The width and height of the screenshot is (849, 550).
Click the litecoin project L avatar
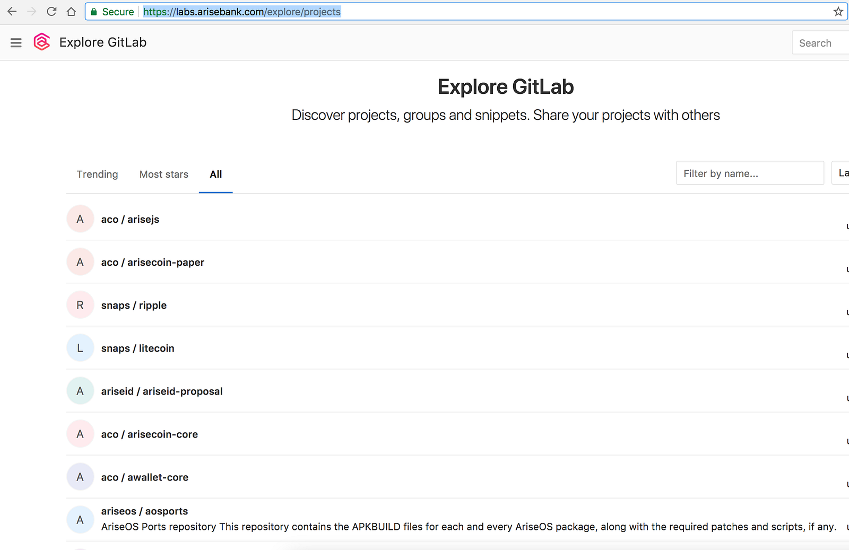(80, 348)
